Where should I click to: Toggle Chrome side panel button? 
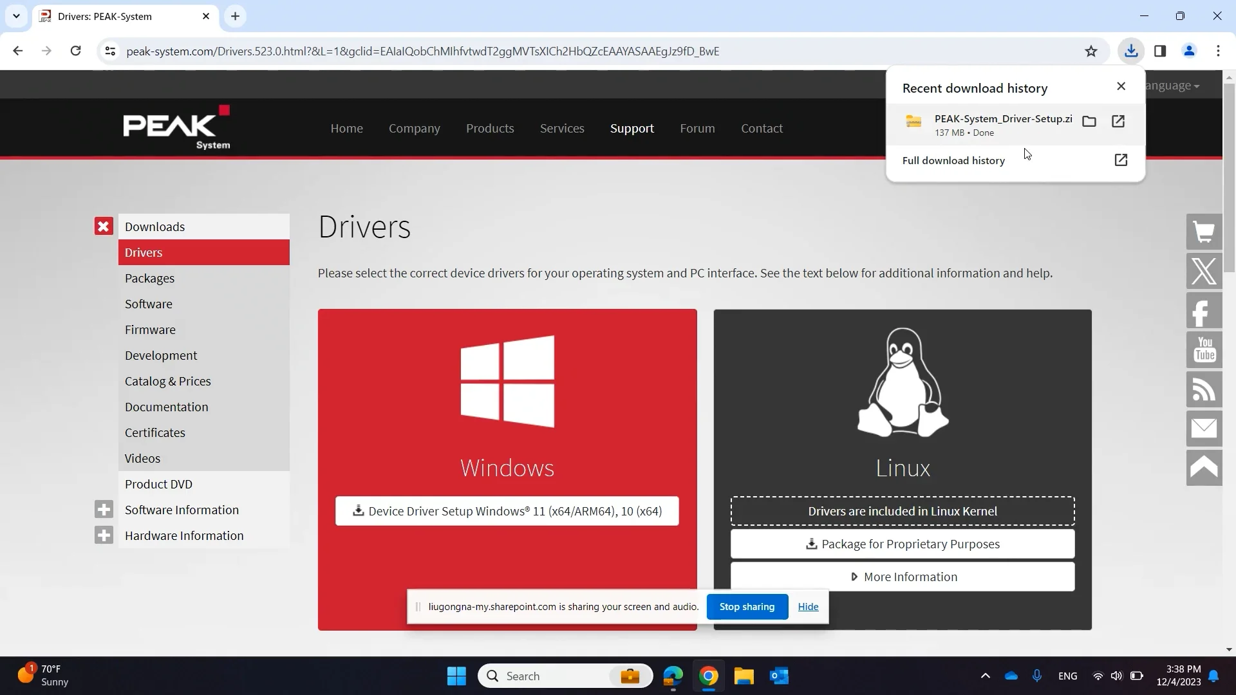(x=1160, y=51)
